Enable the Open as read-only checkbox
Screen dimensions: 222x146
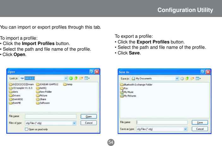[x=26, y=129]
